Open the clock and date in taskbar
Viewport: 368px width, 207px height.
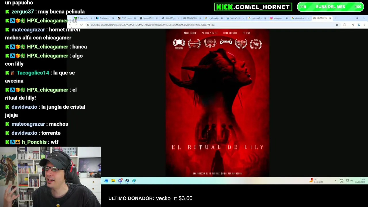[x=360, y=181]
